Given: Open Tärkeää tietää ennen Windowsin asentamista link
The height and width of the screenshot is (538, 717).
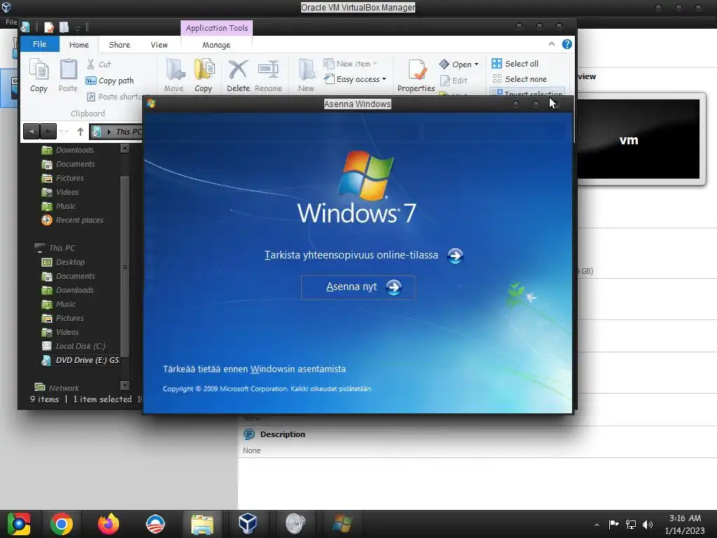Looking at the screenshot, I should point(254,368).
